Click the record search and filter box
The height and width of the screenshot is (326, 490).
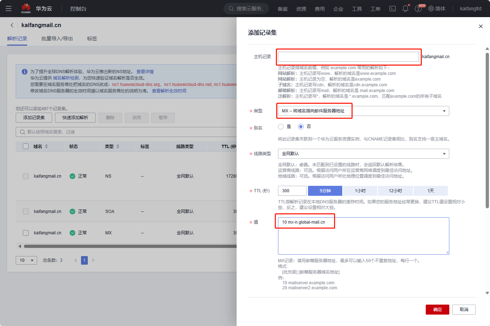click(126, 132)
